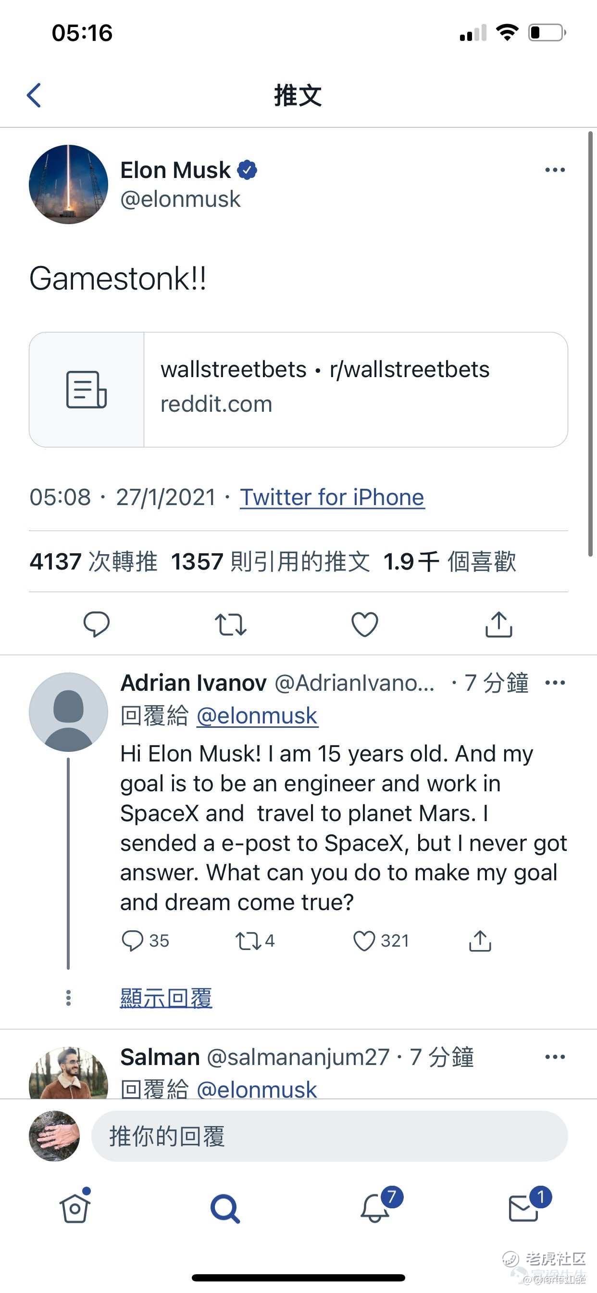Share the Gamestonk tweet
The image size is (597, 1293).
[498, 624]
